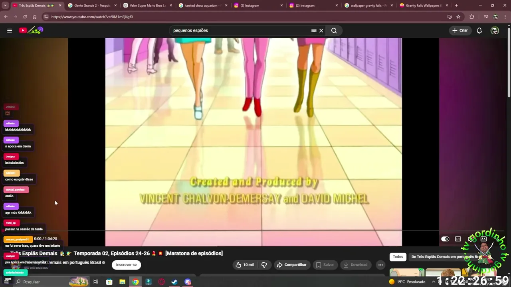Run search with magnifier button

[x=334, y=30]
